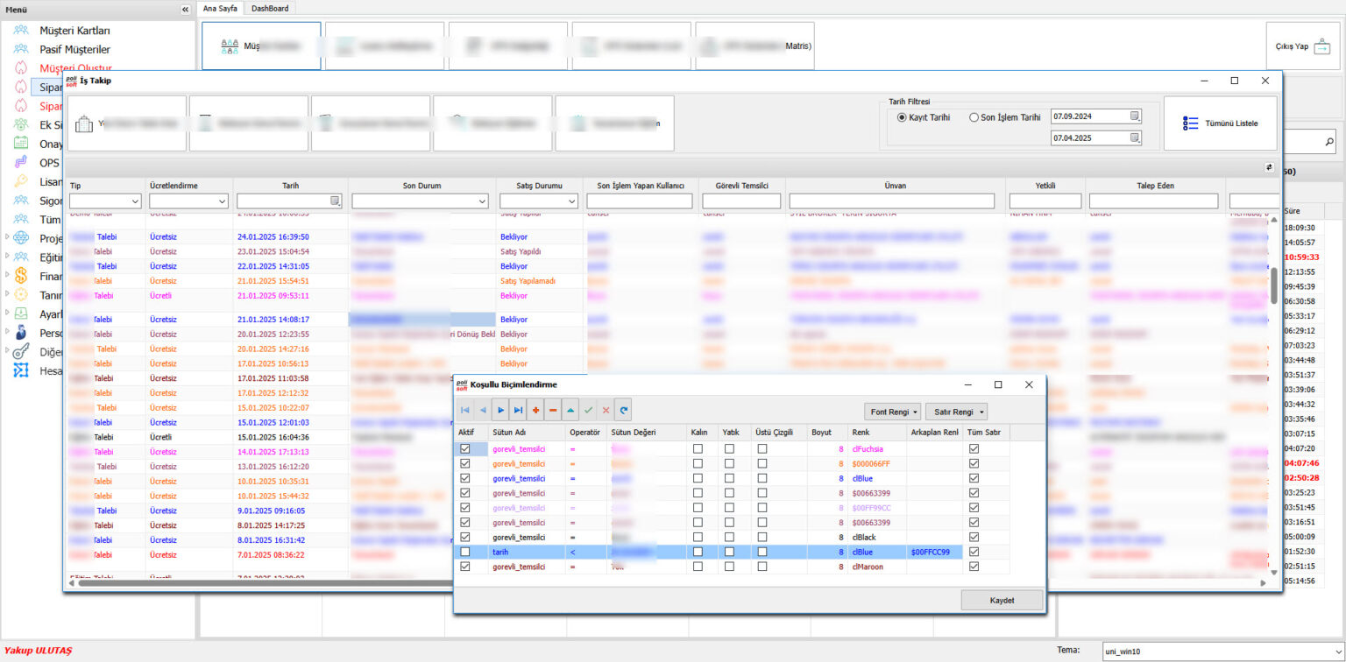Open the Font Rengi dropdown
Viewport: 1346px width, 662px height.
point(893,412)
